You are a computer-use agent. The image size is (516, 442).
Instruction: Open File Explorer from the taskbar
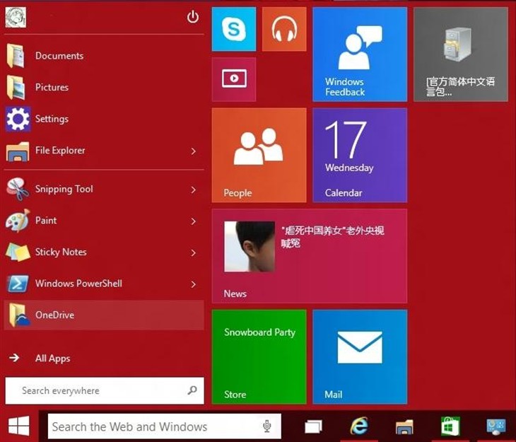pos(404,426)
